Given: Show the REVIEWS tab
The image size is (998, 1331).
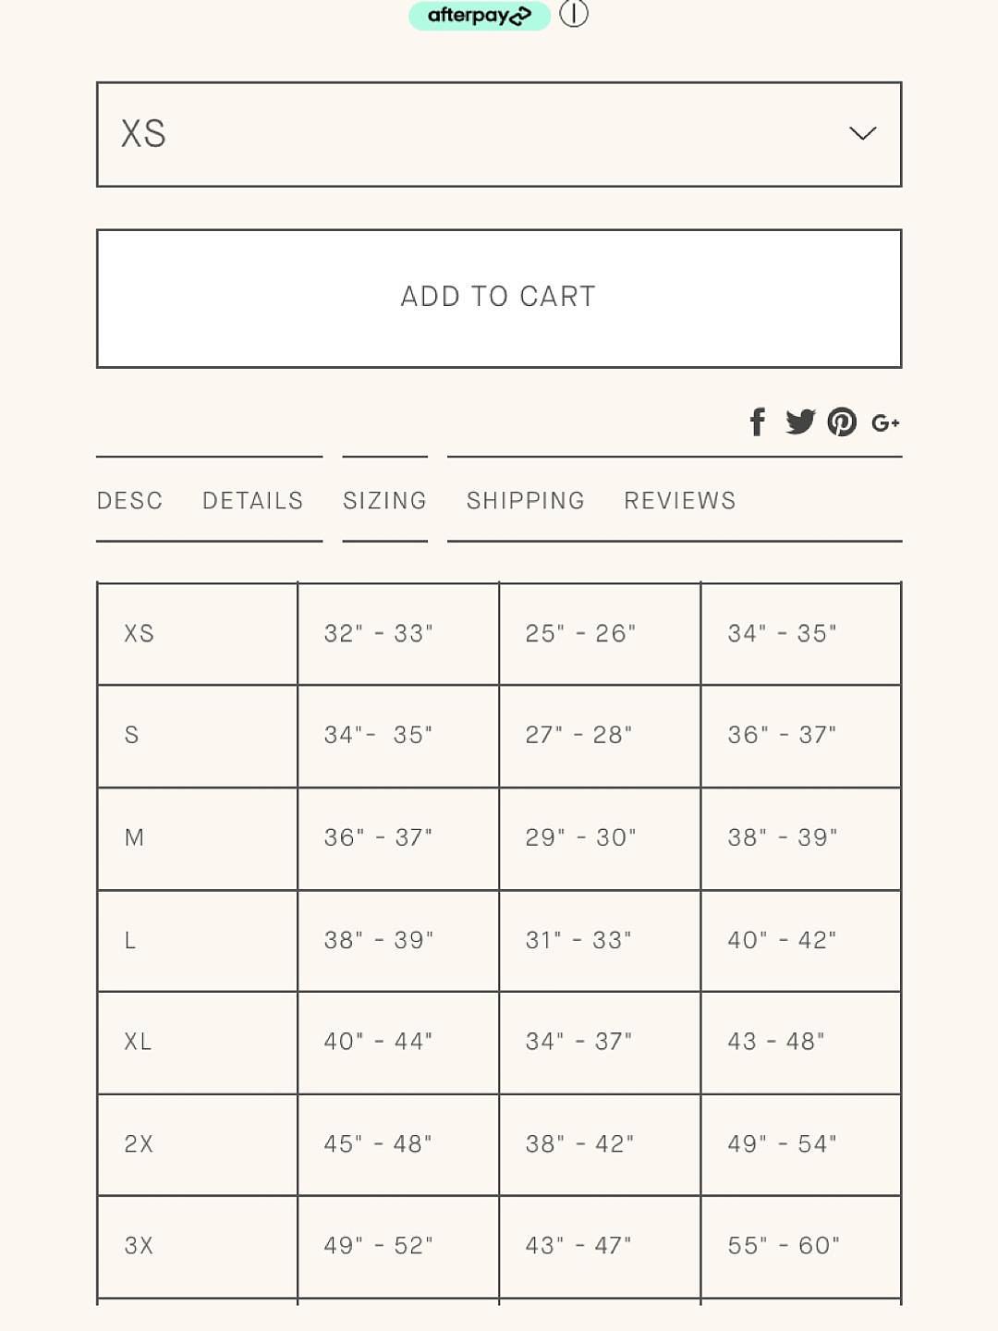Looking at the screenshot, I should tap(680, 500).
